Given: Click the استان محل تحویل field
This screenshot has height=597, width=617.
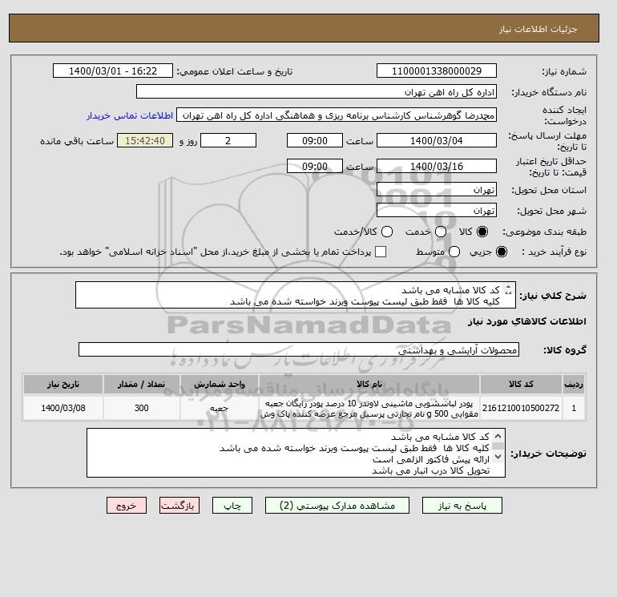Looking at the screenshot, I should [437, 190].
